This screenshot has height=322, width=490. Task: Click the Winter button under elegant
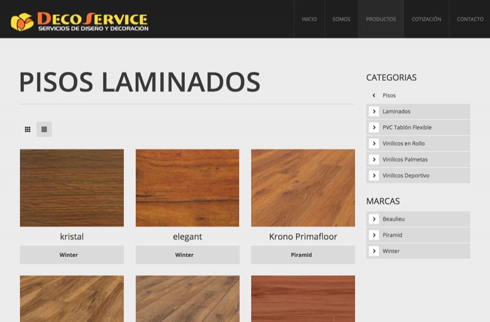(187, 255)
